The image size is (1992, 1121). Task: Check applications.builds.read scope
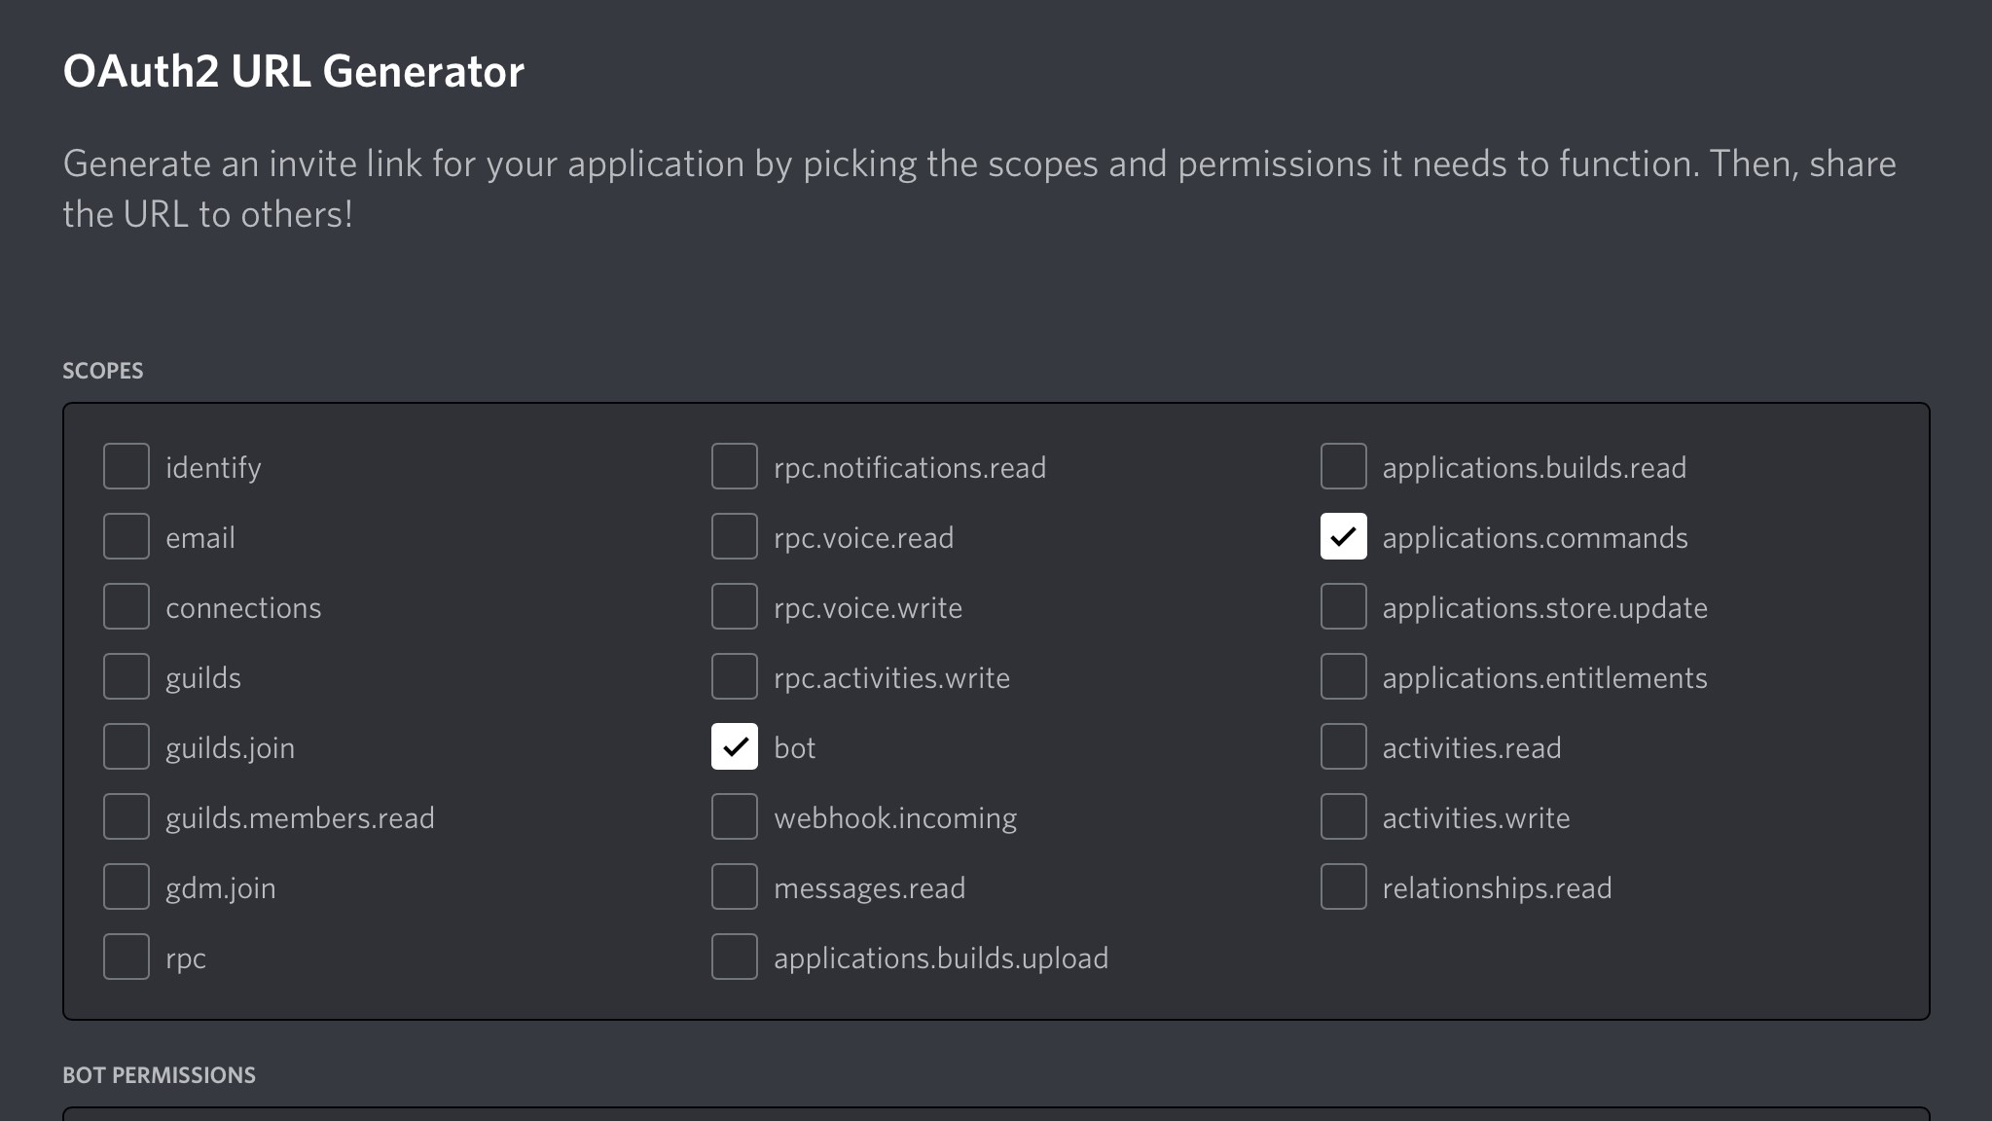coord(1344,466)
